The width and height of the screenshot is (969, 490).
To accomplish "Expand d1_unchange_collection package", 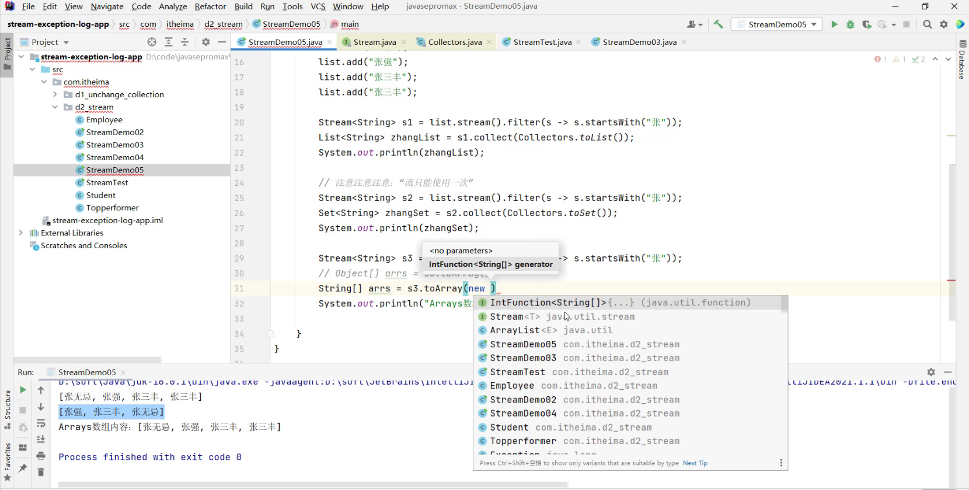I will click(x=55, y=94).
